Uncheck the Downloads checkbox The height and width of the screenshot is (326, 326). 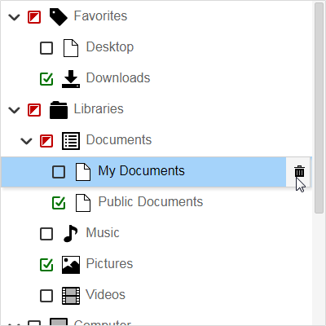[x=46, y=79]
